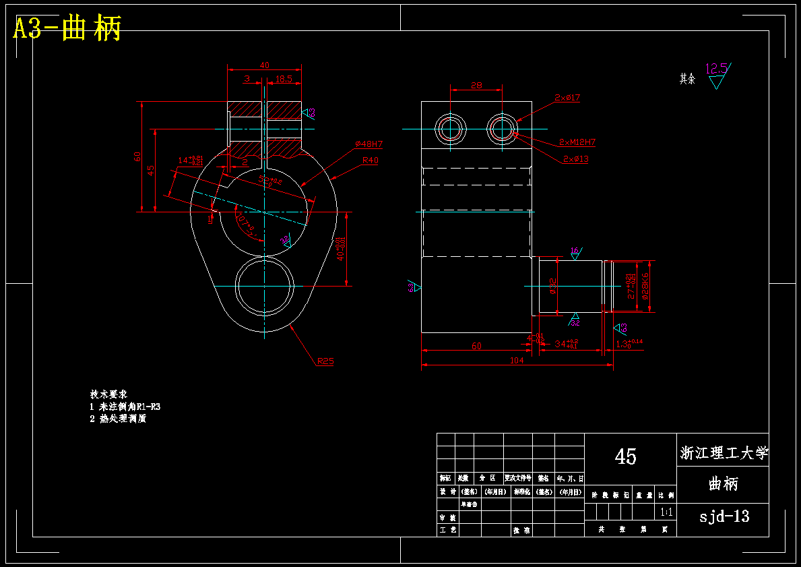Select the drawing number "sjd-13"
Image resolution: width=801 pixels, height=567 pixels.
(x=724, y=516)
